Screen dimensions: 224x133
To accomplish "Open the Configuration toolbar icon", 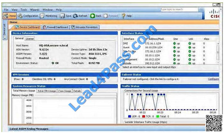I will pos(20,16).
